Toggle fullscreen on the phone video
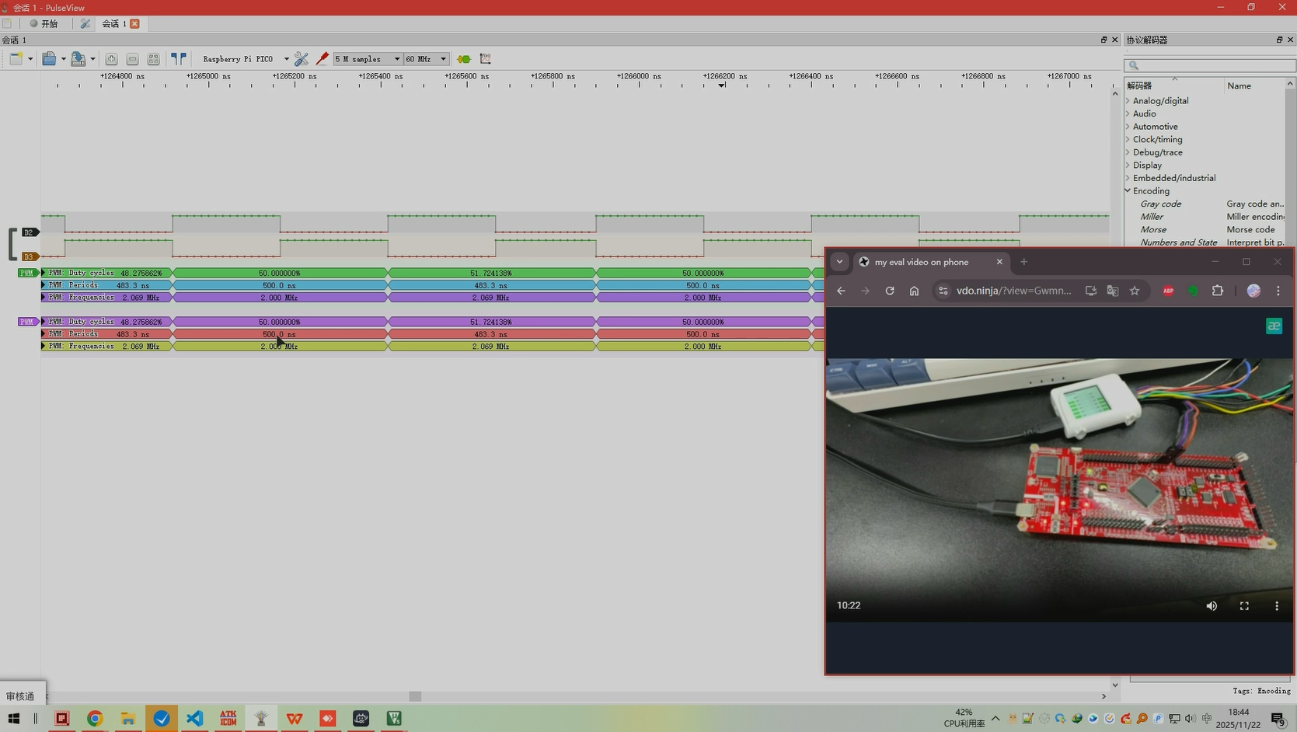 coord(1244,606)
